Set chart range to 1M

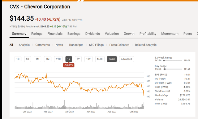[x=37, y=59]
